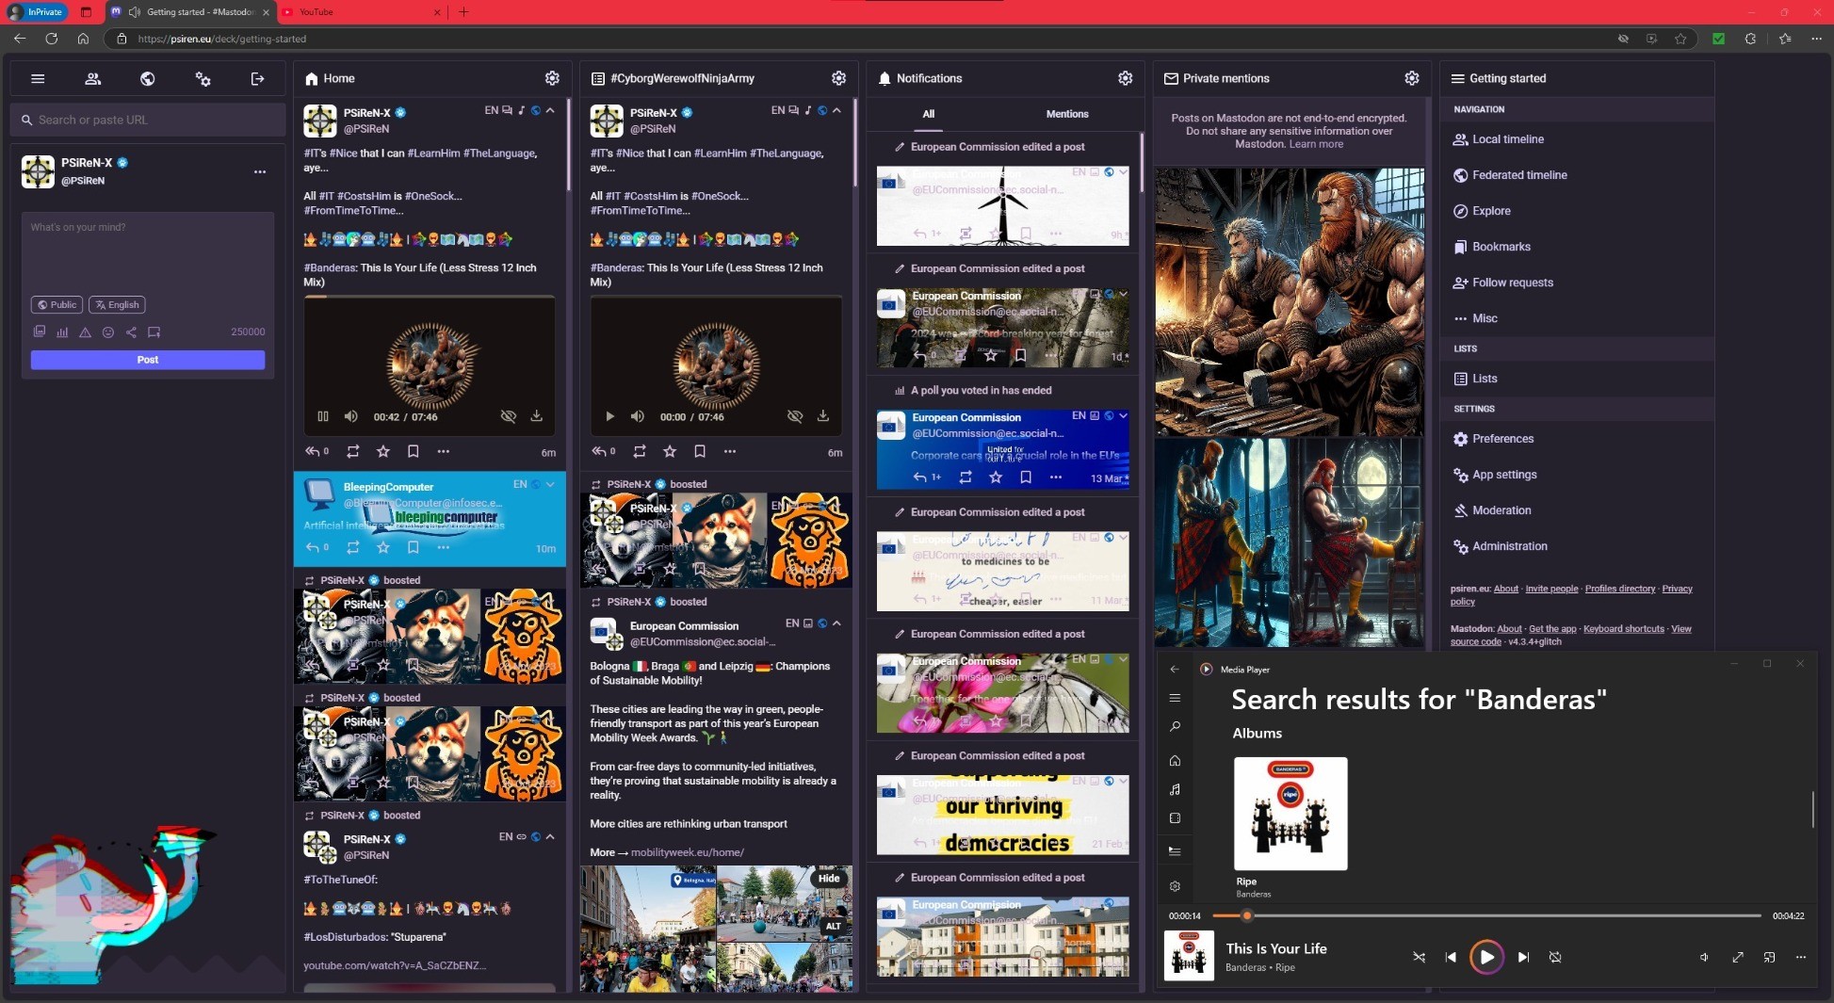This screenshot has height=1003, width=1834.
Task: Open the English language dropdown in compose
Action: pos(117,304)
